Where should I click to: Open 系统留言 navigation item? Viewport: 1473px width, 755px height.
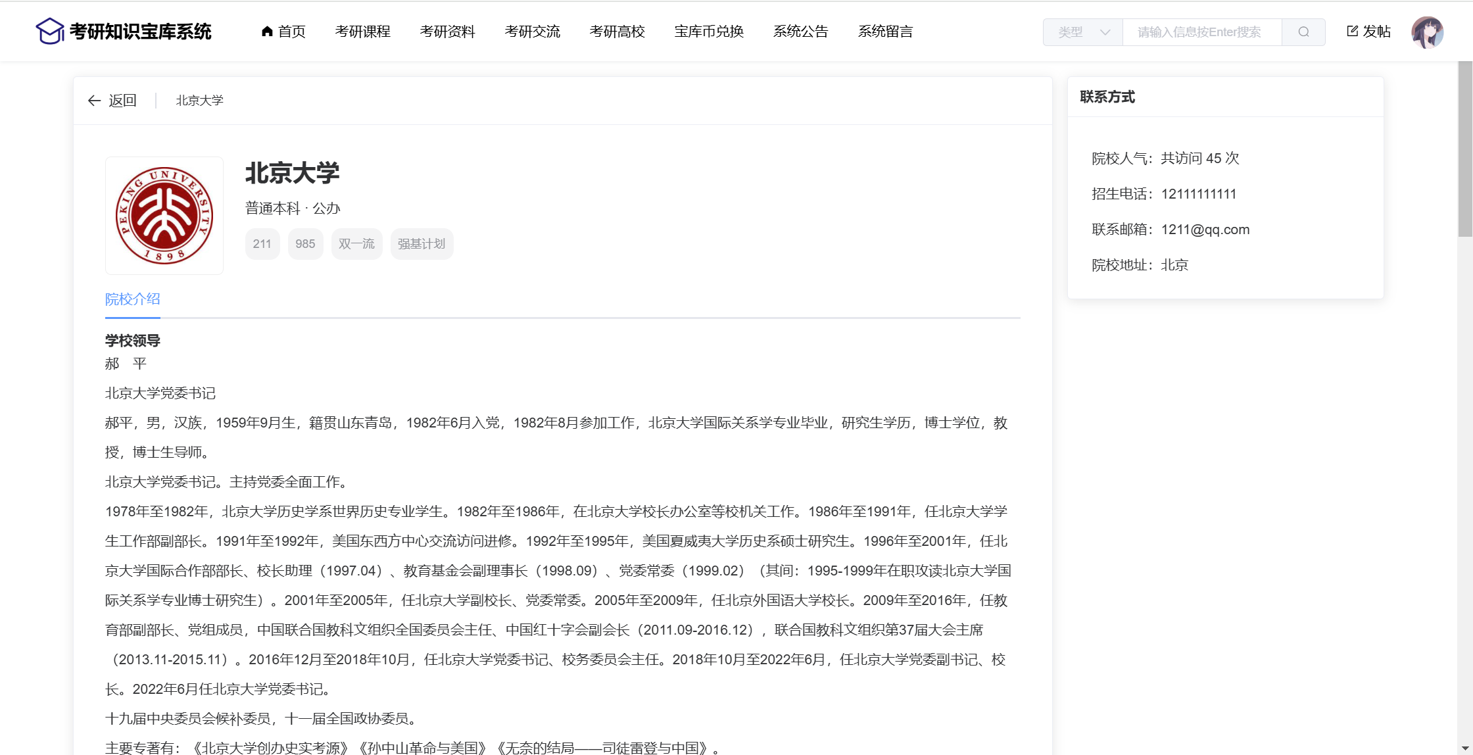tap(885, 32)
